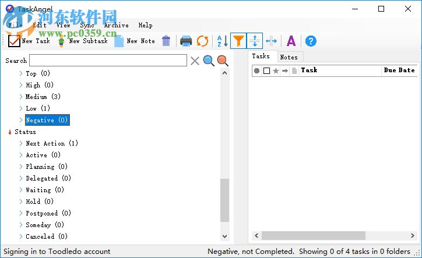Click the note page column header icon

click(x=294, y=70)
